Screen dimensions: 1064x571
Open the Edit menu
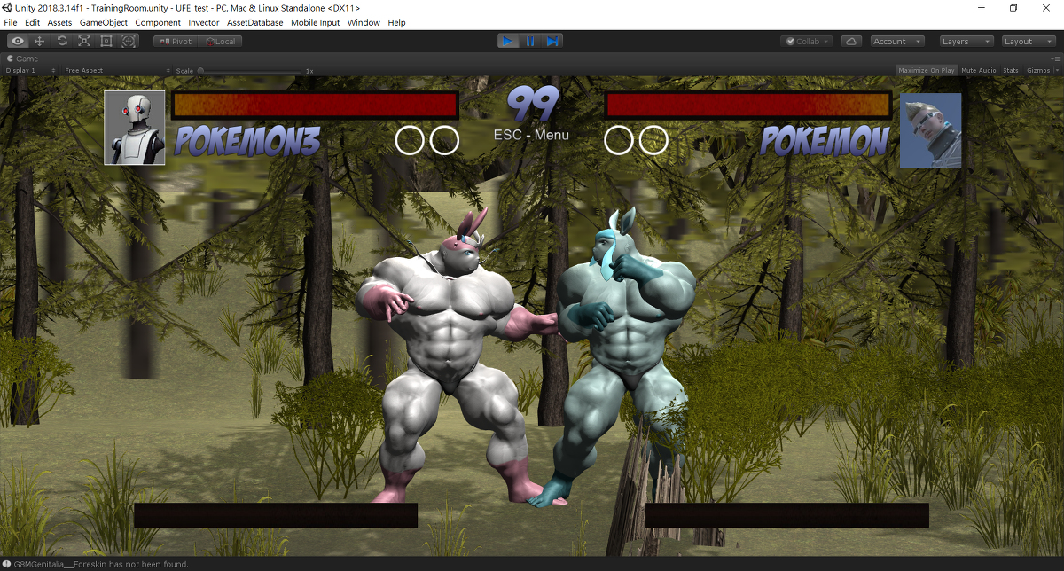click(x=32, y=22)
